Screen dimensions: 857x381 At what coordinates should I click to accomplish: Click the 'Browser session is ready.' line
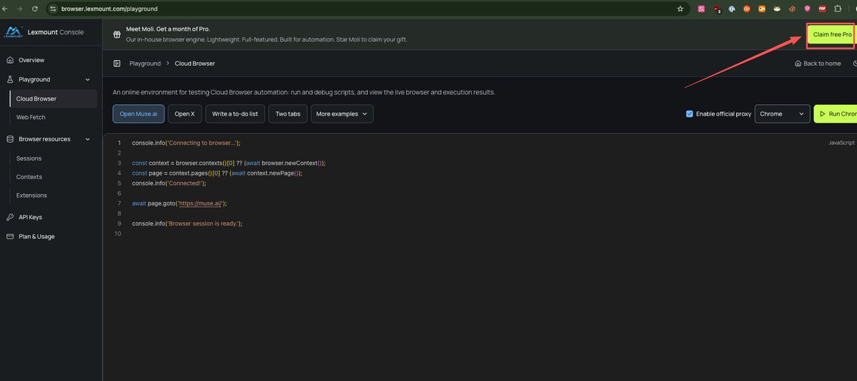[187, 223]
